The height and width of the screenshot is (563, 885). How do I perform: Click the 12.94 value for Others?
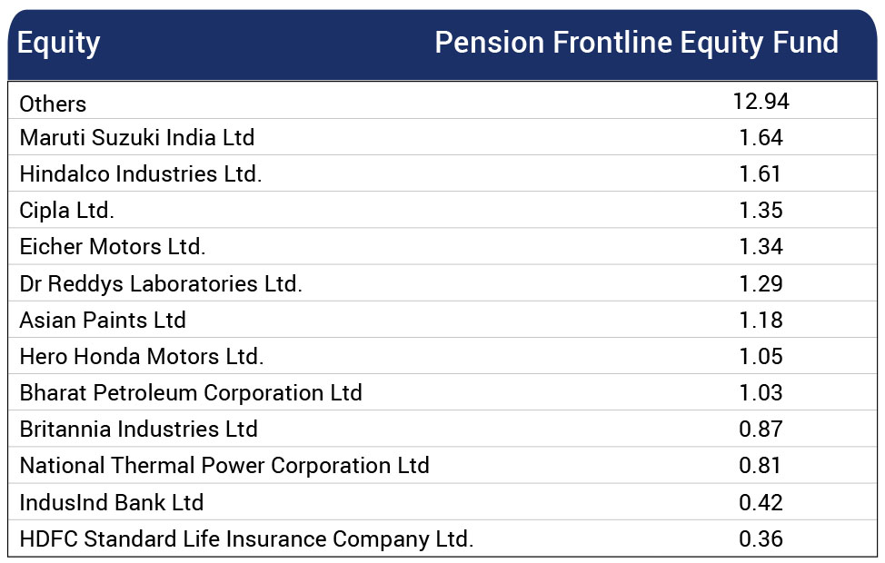(x=761, y=102)
